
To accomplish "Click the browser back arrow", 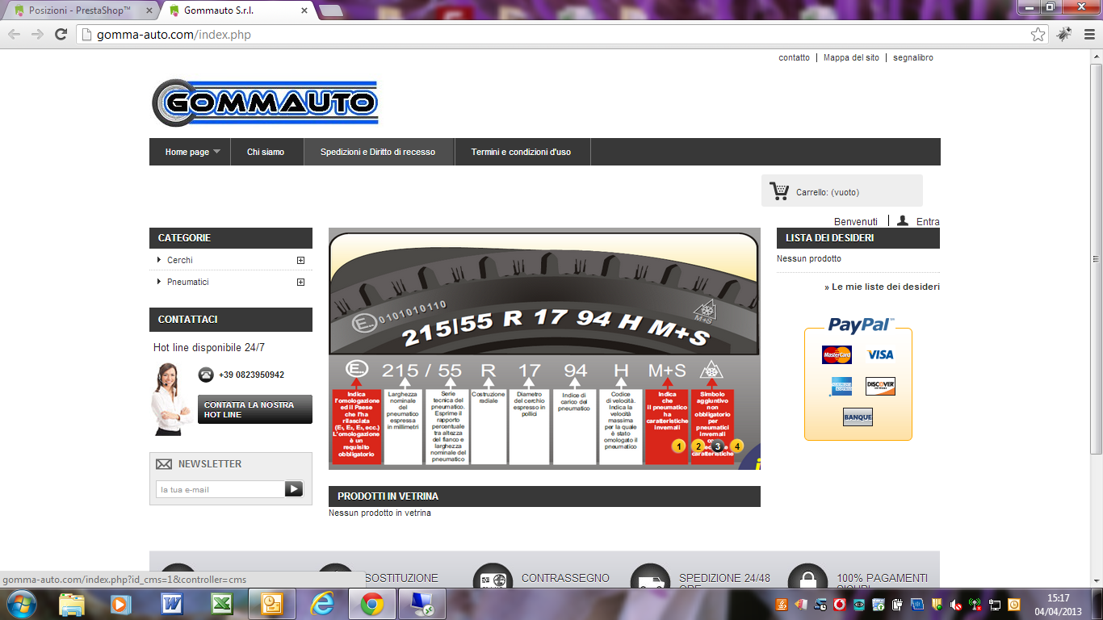I will coord(15,34).
